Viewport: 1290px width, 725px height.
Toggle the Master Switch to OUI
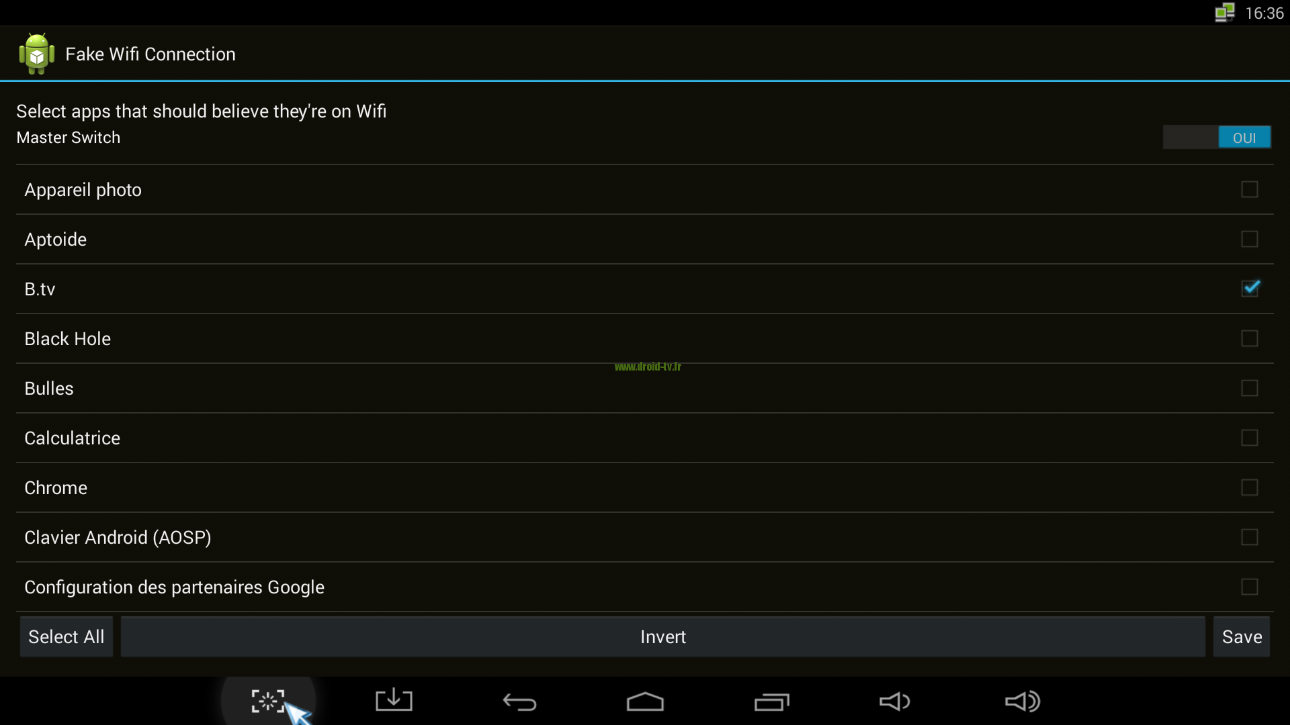1245,137
